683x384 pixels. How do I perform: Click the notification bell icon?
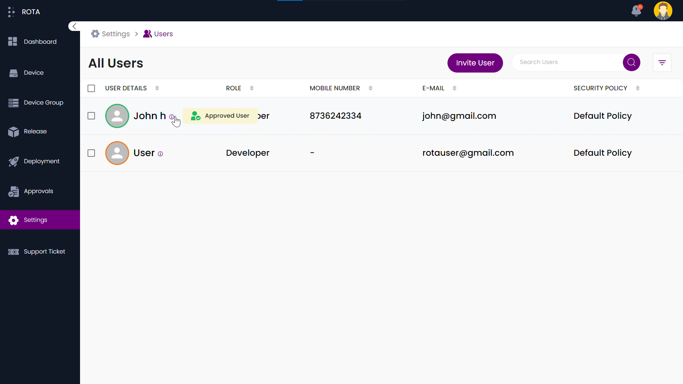coord(636,10)
